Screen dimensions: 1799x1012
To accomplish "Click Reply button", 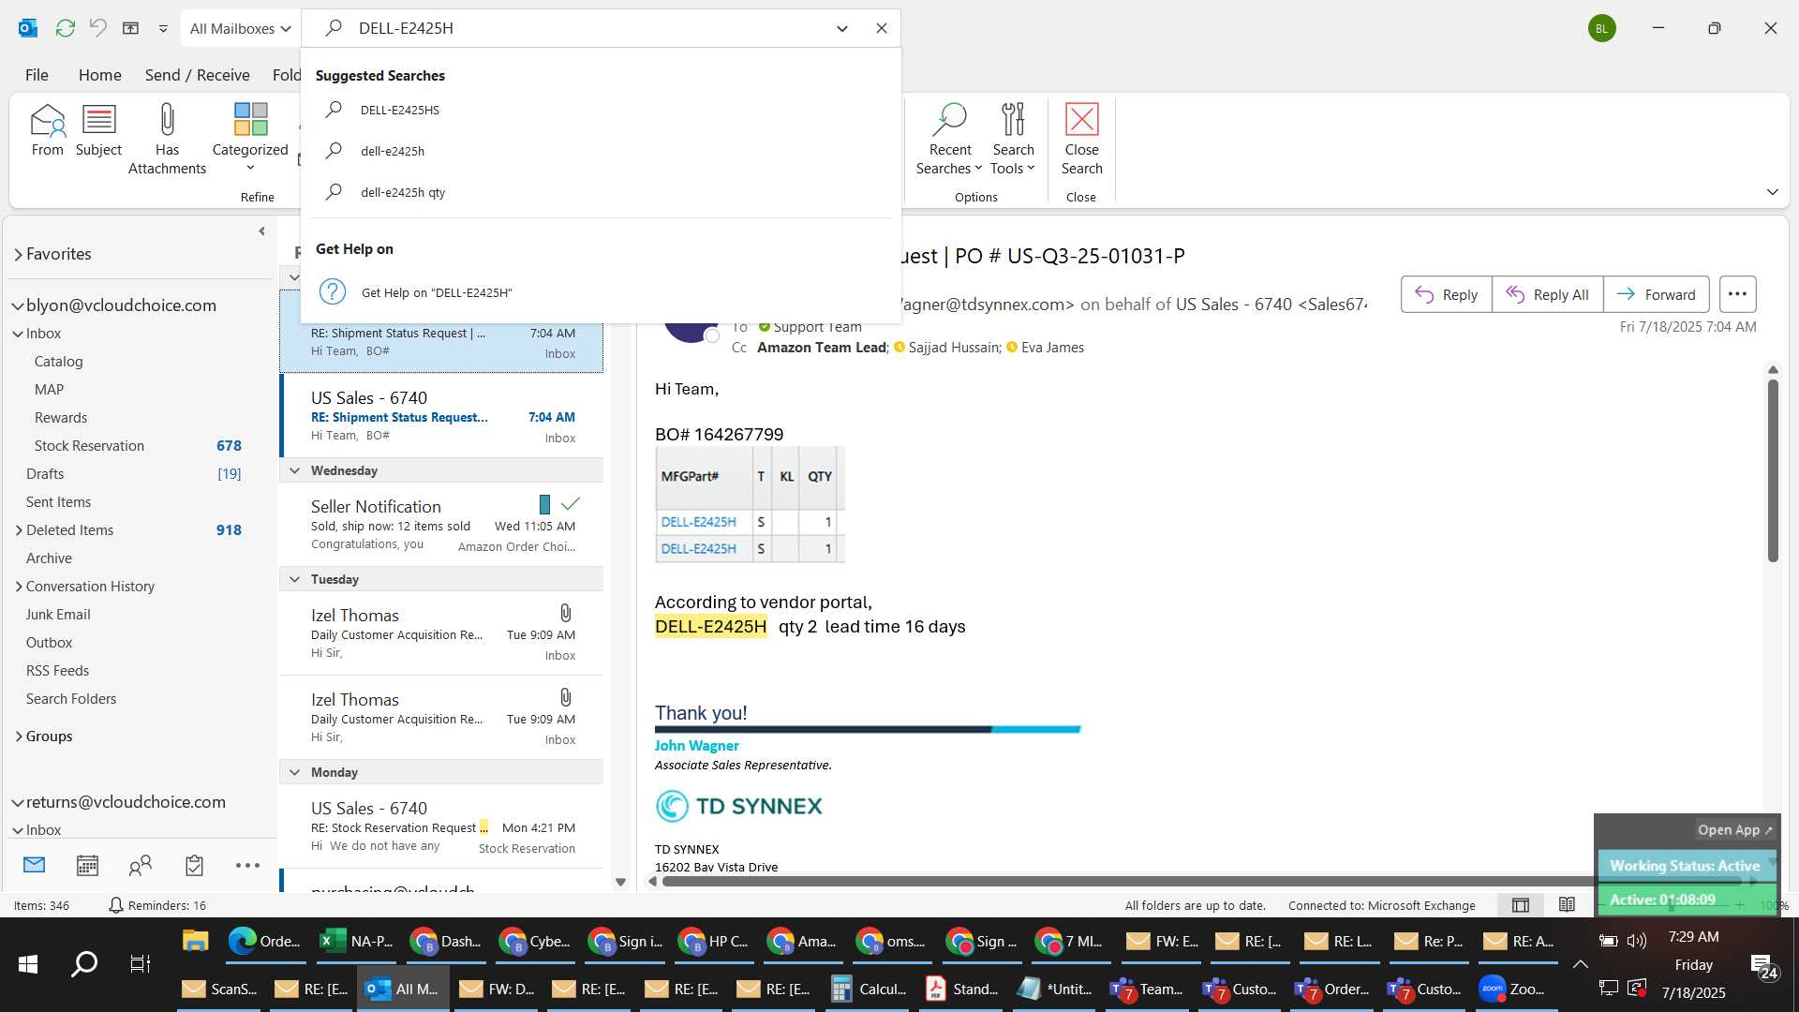I will [1446, 294].
